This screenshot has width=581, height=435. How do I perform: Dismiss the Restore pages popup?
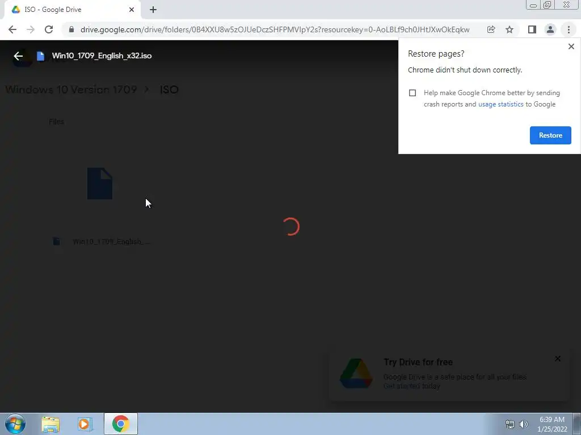[571, 46]
